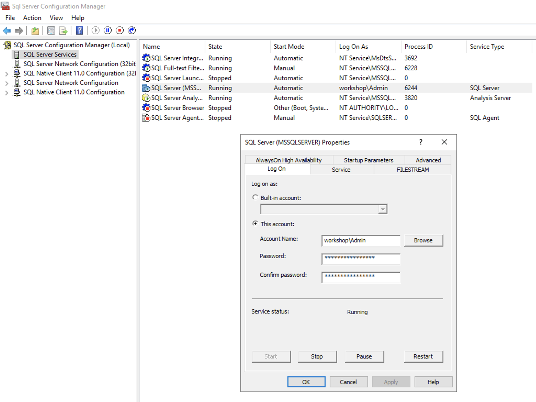Sort by the Log On As column header
The width and height of the screenshot is (536, 402).
pos(368,47)
